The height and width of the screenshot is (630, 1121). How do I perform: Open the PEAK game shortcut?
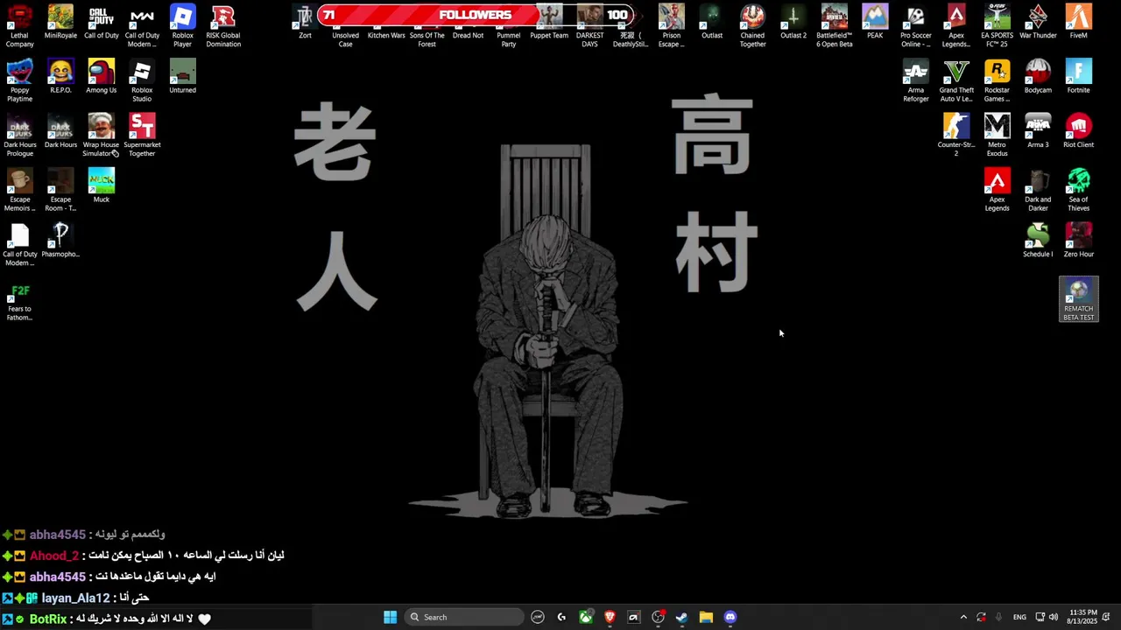point(875,22)
